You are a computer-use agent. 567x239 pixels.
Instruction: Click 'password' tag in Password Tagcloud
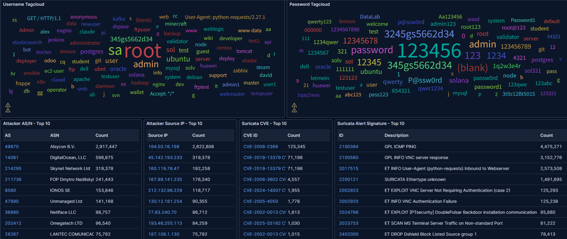coord(372,50)
